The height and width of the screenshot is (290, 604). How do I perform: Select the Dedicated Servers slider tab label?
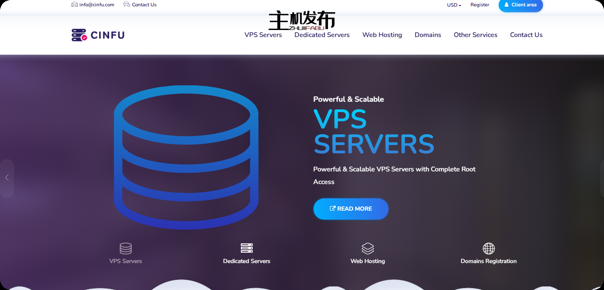[x=247, y=261]
